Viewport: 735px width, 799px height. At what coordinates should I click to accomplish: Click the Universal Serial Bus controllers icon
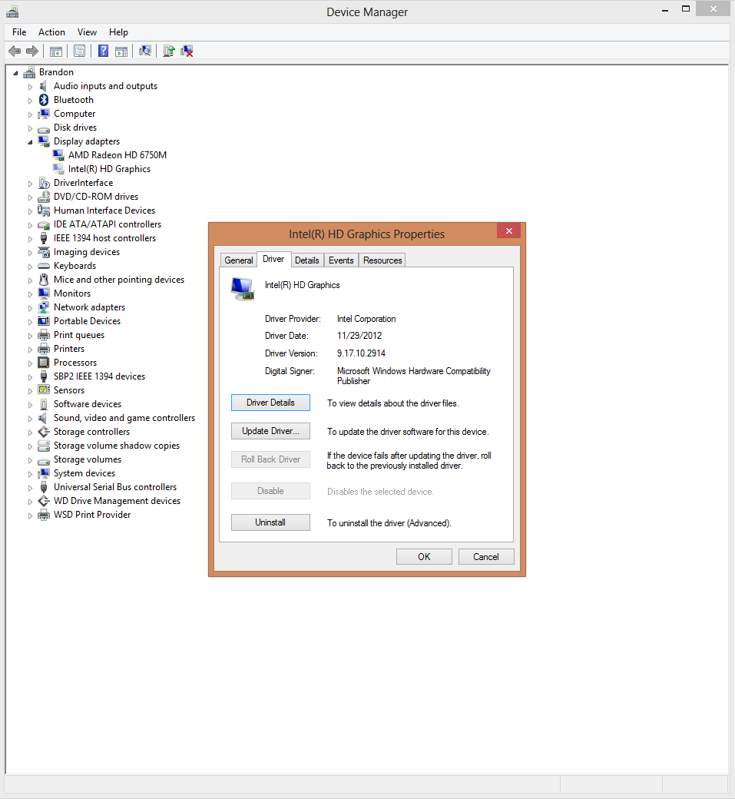(44, 487)
